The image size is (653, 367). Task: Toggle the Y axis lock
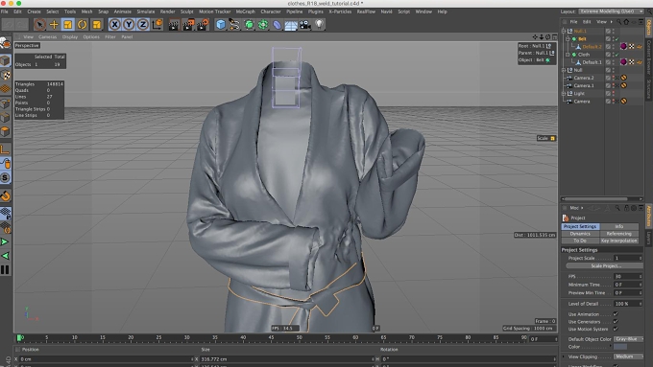(x=129, y=25)
